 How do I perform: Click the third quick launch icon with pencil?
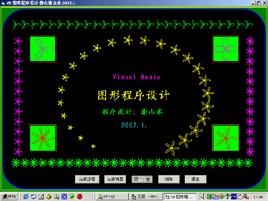pos(41,197)
